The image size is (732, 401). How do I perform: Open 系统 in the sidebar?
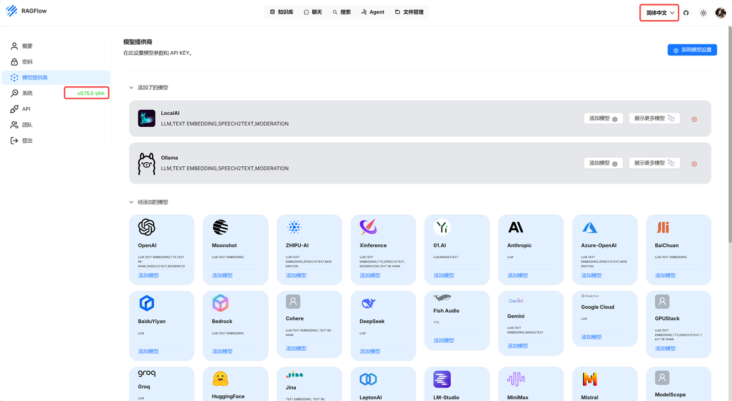click(56, 93)
